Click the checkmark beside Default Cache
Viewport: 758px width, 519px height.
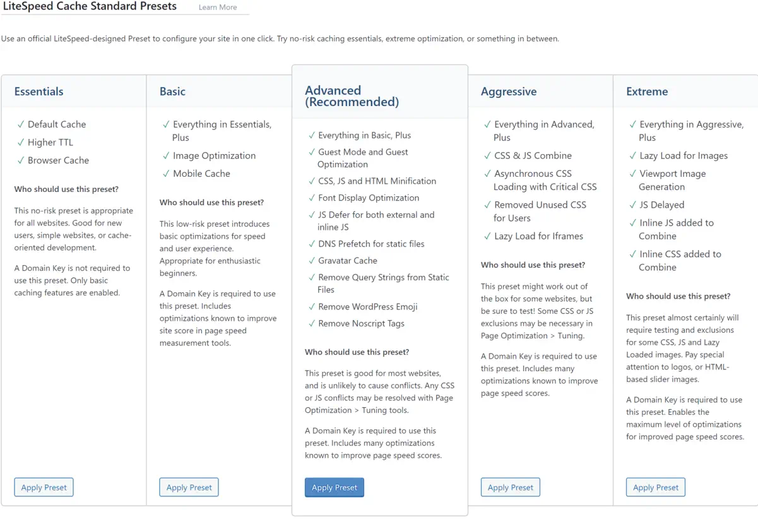[x=20, y=124]
